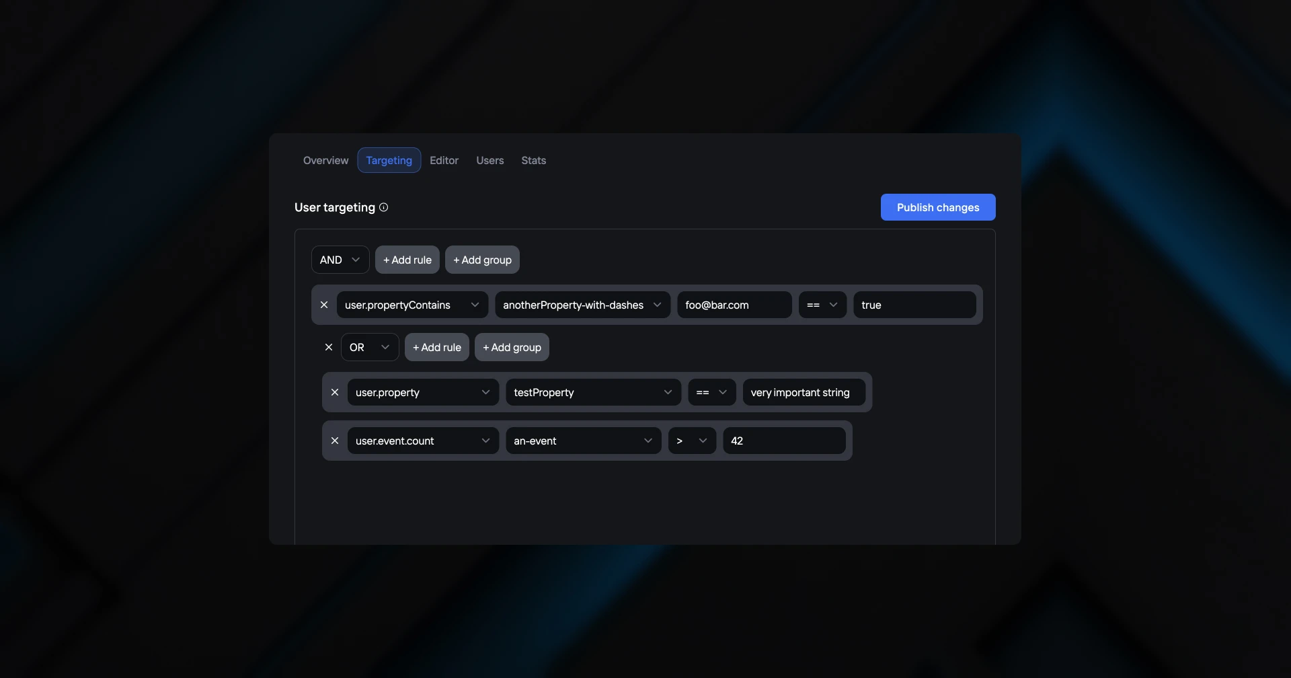Click the very important string field
Viewport: 1291px width, 678px height.
pos(804,392)
